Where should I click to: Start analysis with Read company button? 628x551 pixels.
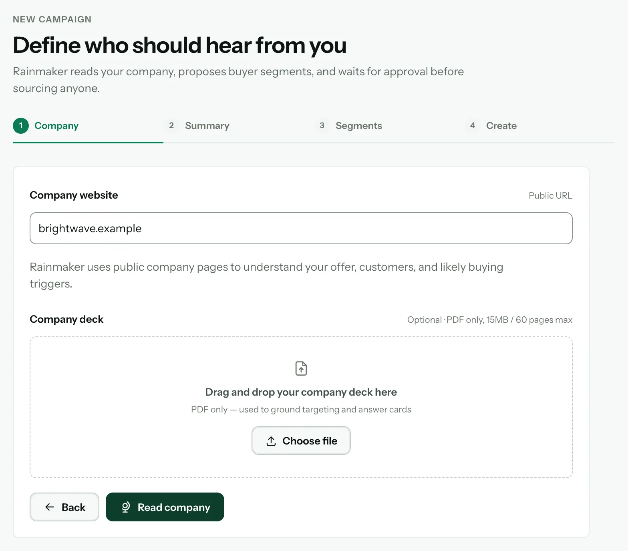pyautogui.click(x=165, y=507)
